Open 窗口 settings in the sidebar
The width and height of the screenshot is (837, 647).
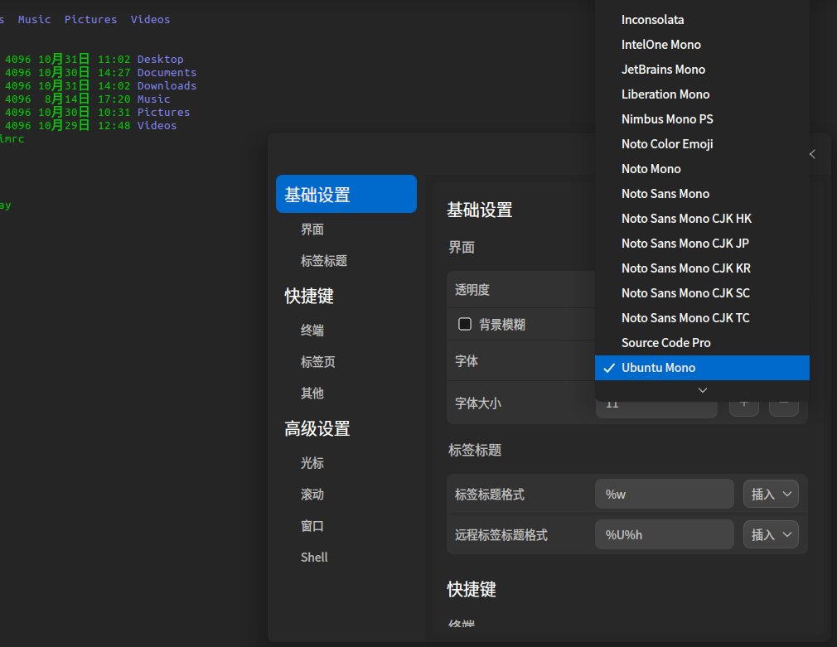click(312, 526)
